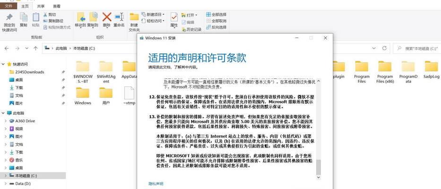This screenshot has width=441, height=189.
Task: Expand 本地磁盘 (C:) in navigation tree
Action: [6, 176]
